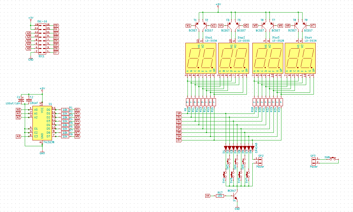Click the Disp1 seven-segment display
The width and height of the screenshot is (353, 212).
[x=201, y=58]
